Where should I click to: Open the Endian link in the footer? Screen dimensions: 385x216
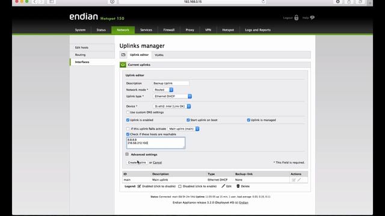(244, 203)
